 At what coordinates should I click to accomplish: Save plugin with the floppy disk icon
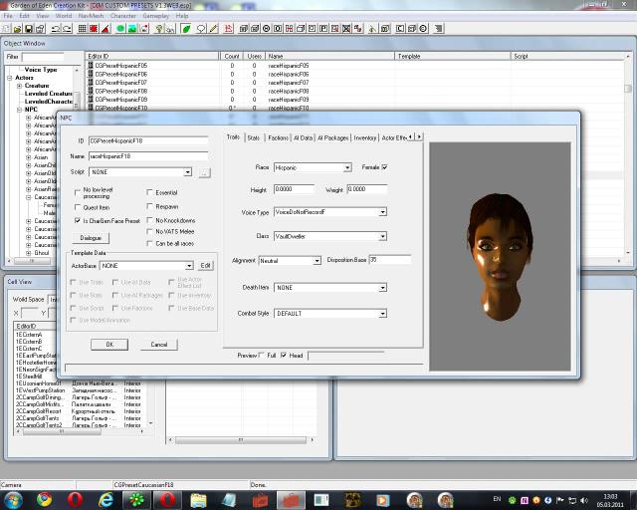[29, 29]
